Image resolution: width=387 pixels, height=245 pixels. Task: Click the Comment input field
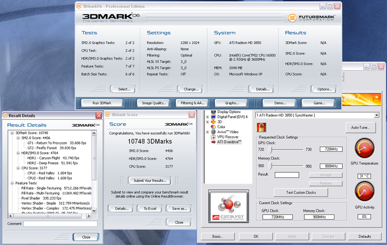60,224
